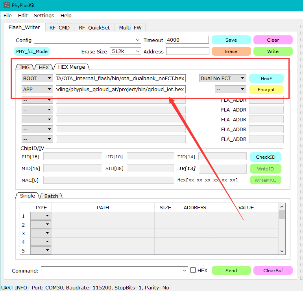Click the UART INFO port status text
The image size is (303, 291).
pos(100,287)
